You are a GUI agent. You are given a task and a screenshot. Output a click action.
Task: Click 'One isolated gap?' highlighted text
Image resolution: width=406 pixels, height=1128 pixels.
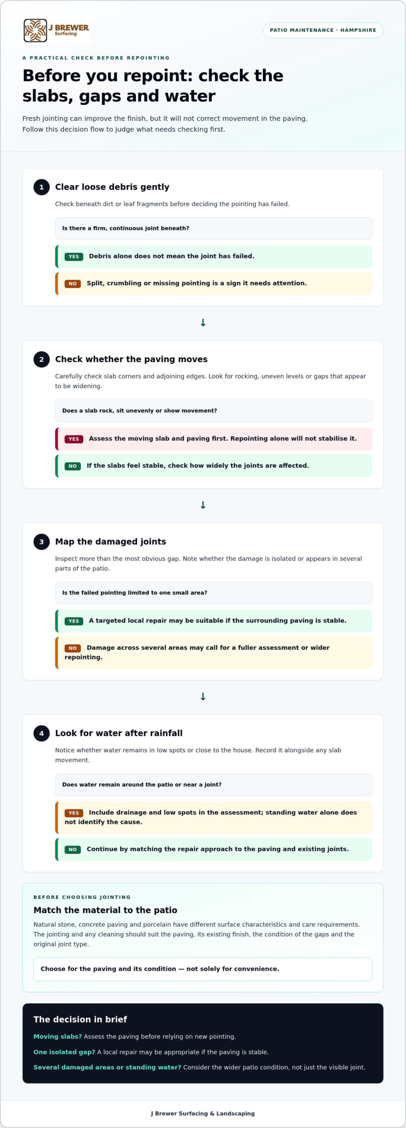click(64, 1052)
